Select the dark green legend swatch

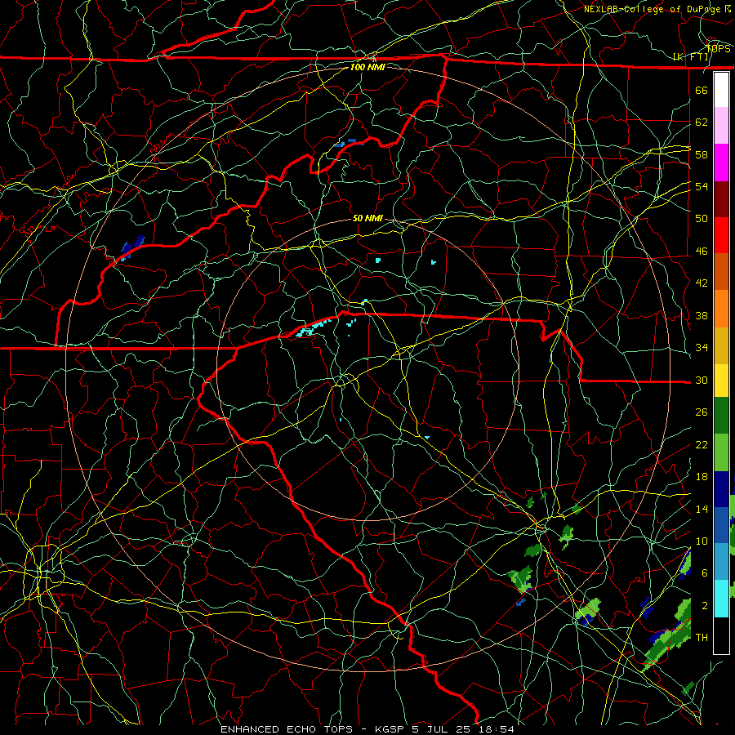tap(721, 417)
